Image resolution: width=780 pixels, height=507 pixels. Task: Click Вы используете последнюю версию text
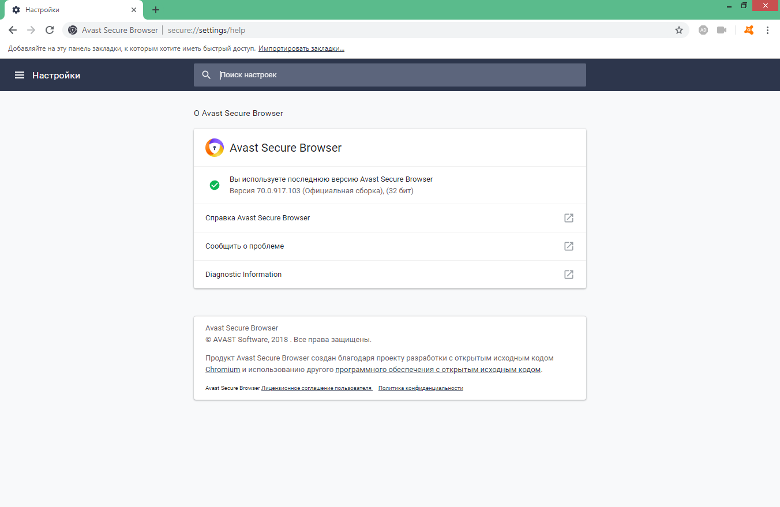point(331,179)
